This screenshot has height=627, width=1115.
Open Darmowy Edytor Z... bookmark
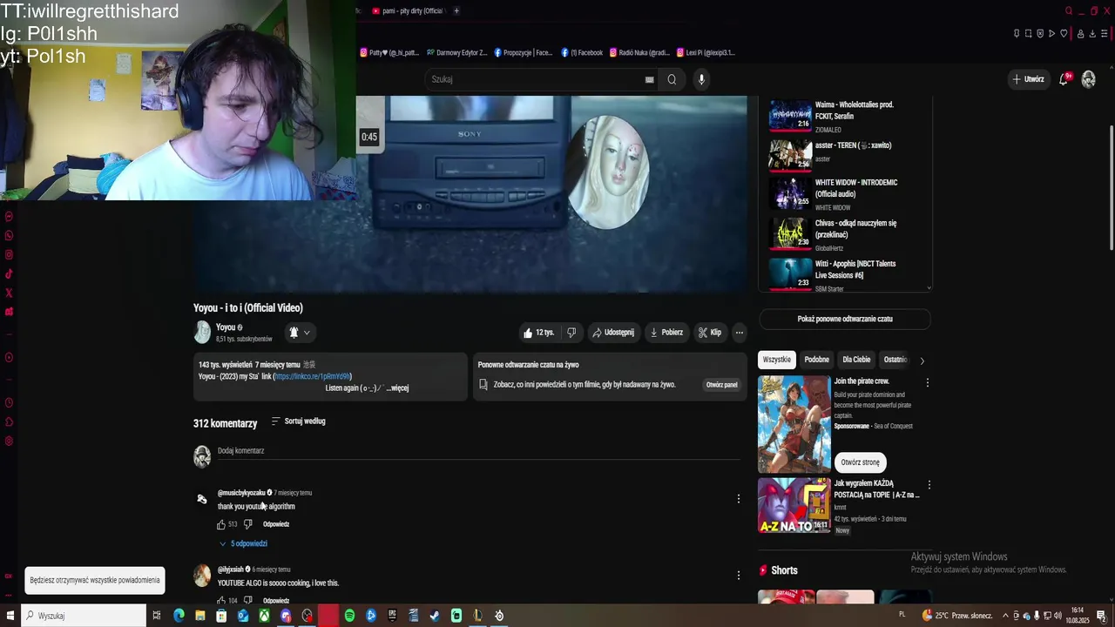[456, 52]
